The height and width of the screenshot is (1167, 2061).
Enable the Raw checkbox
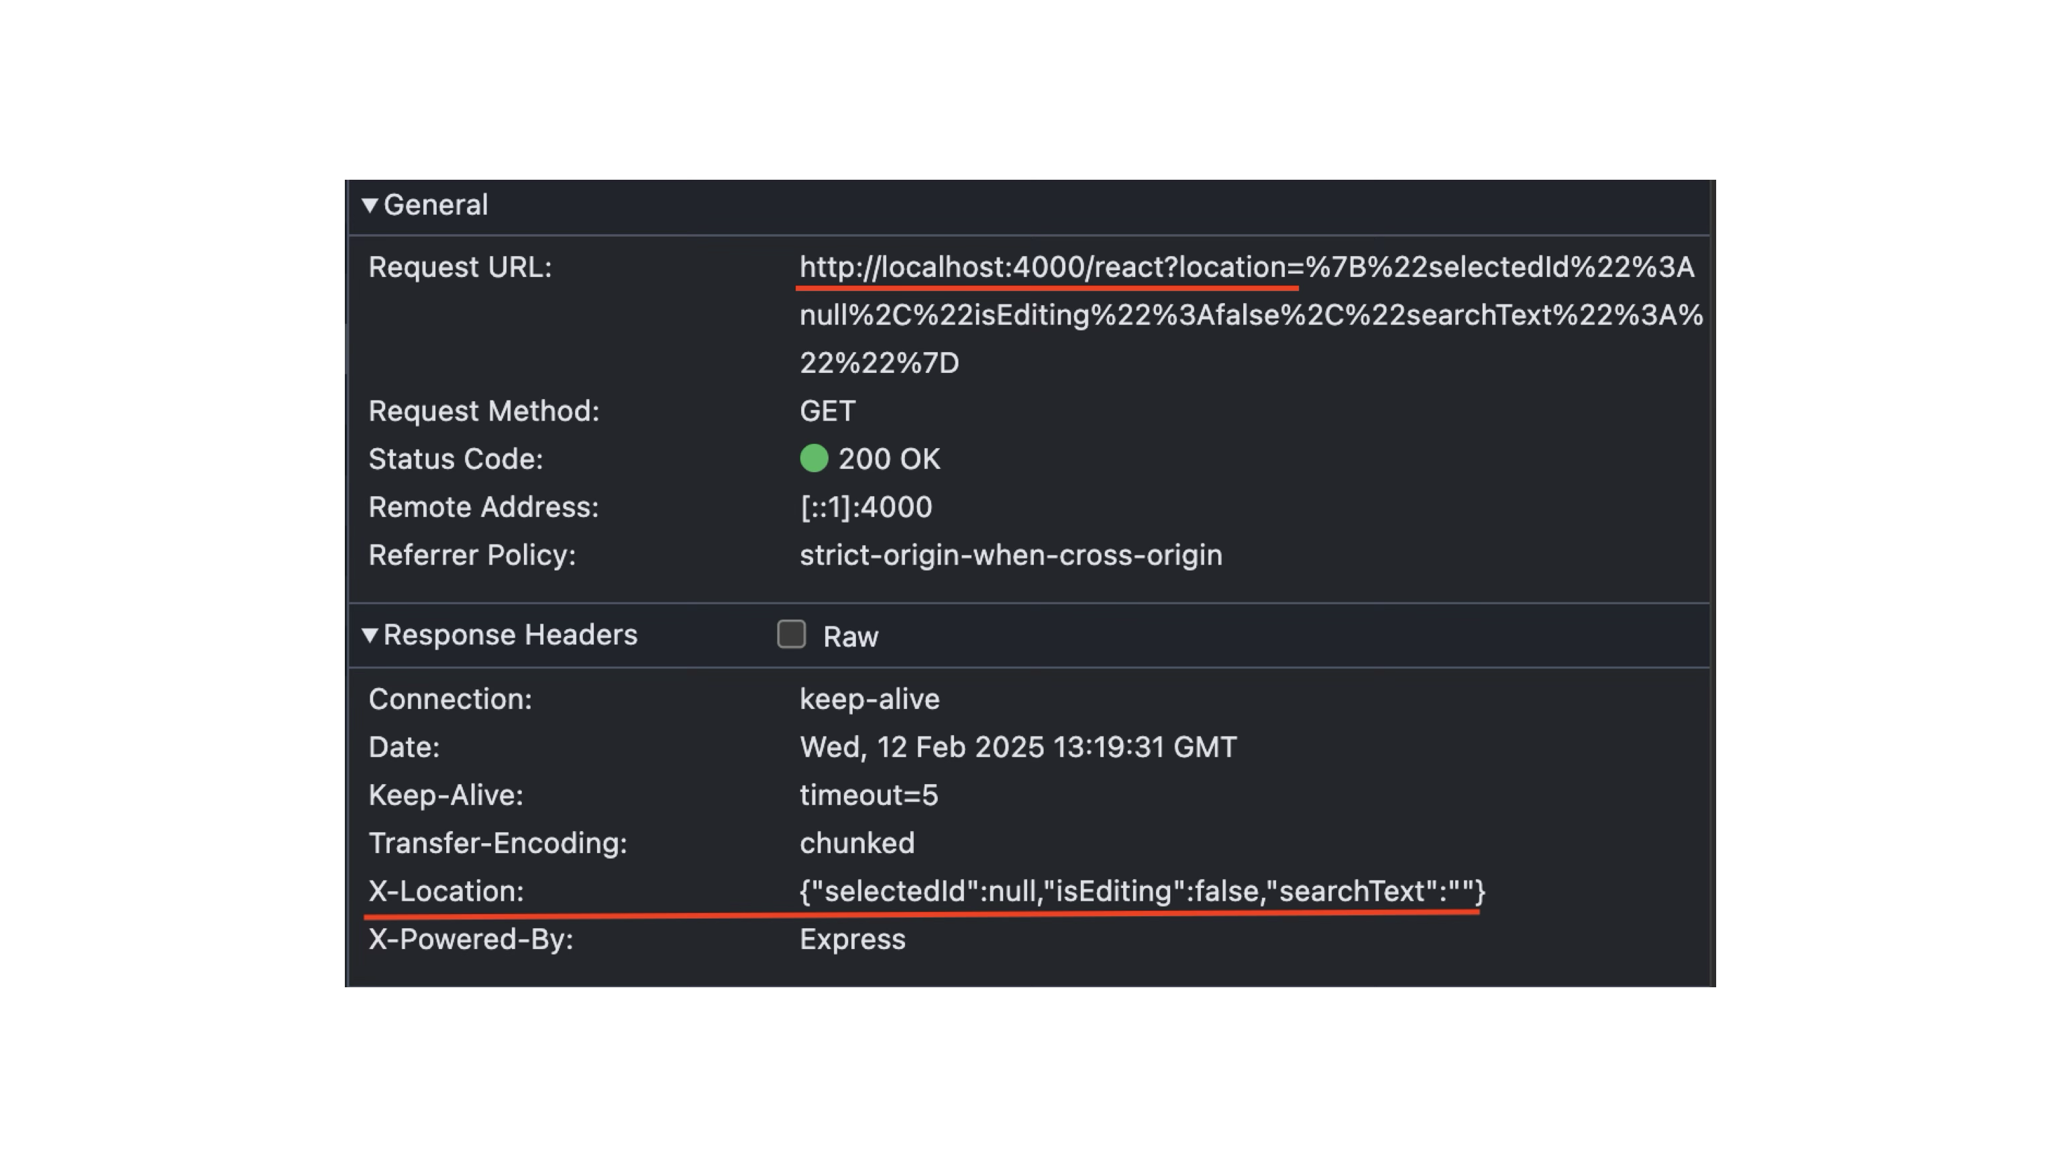[791, 634]
